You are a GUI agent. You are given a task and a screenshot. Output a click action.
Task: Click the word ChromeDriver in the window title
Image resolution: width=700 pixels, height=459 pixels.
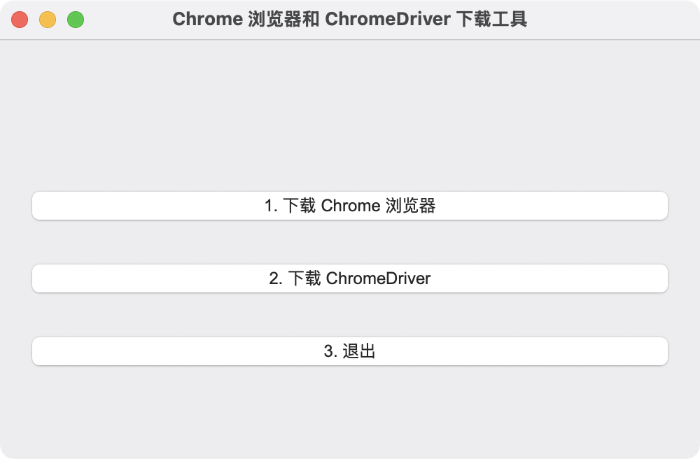coord(388,20)
